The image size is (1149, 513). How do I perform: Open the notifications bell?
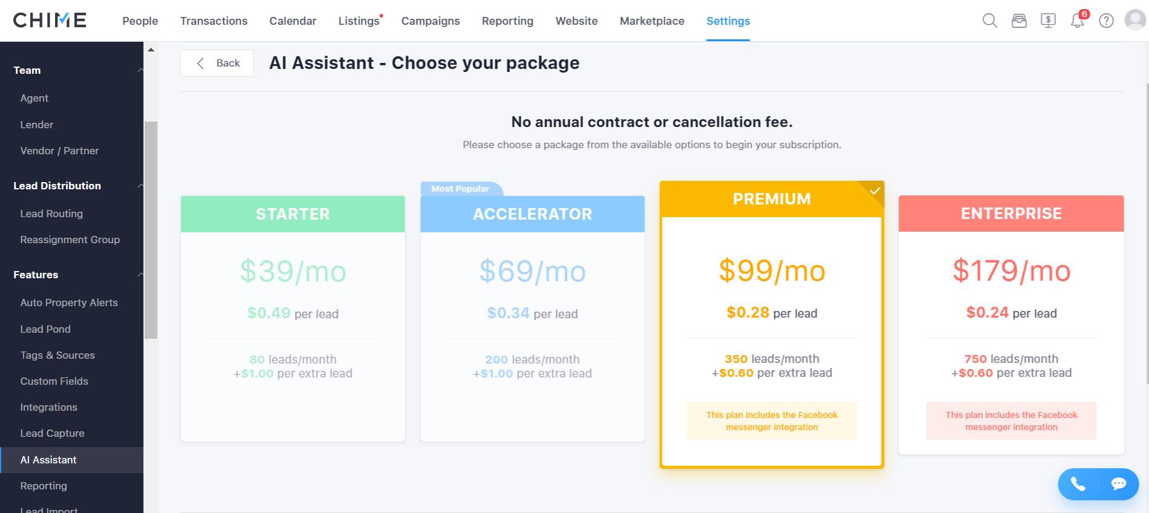[1077, 21]
